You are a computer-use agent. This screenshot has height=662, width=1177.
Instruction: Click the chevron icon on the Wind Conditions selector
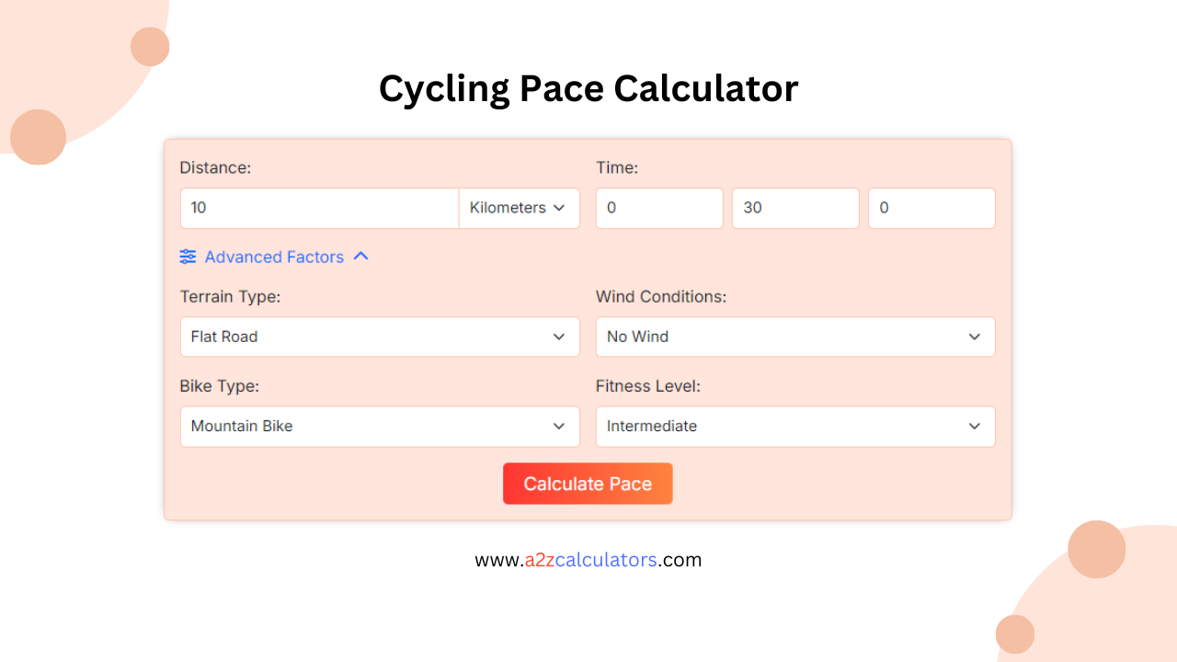click(x=975, y=337)
